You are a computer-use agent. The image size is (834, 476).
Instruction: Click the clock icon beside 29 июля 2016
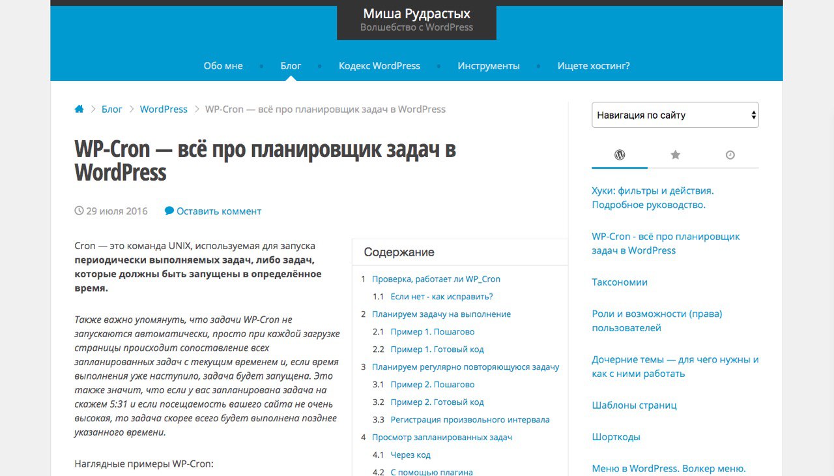(x=79, y=211)
